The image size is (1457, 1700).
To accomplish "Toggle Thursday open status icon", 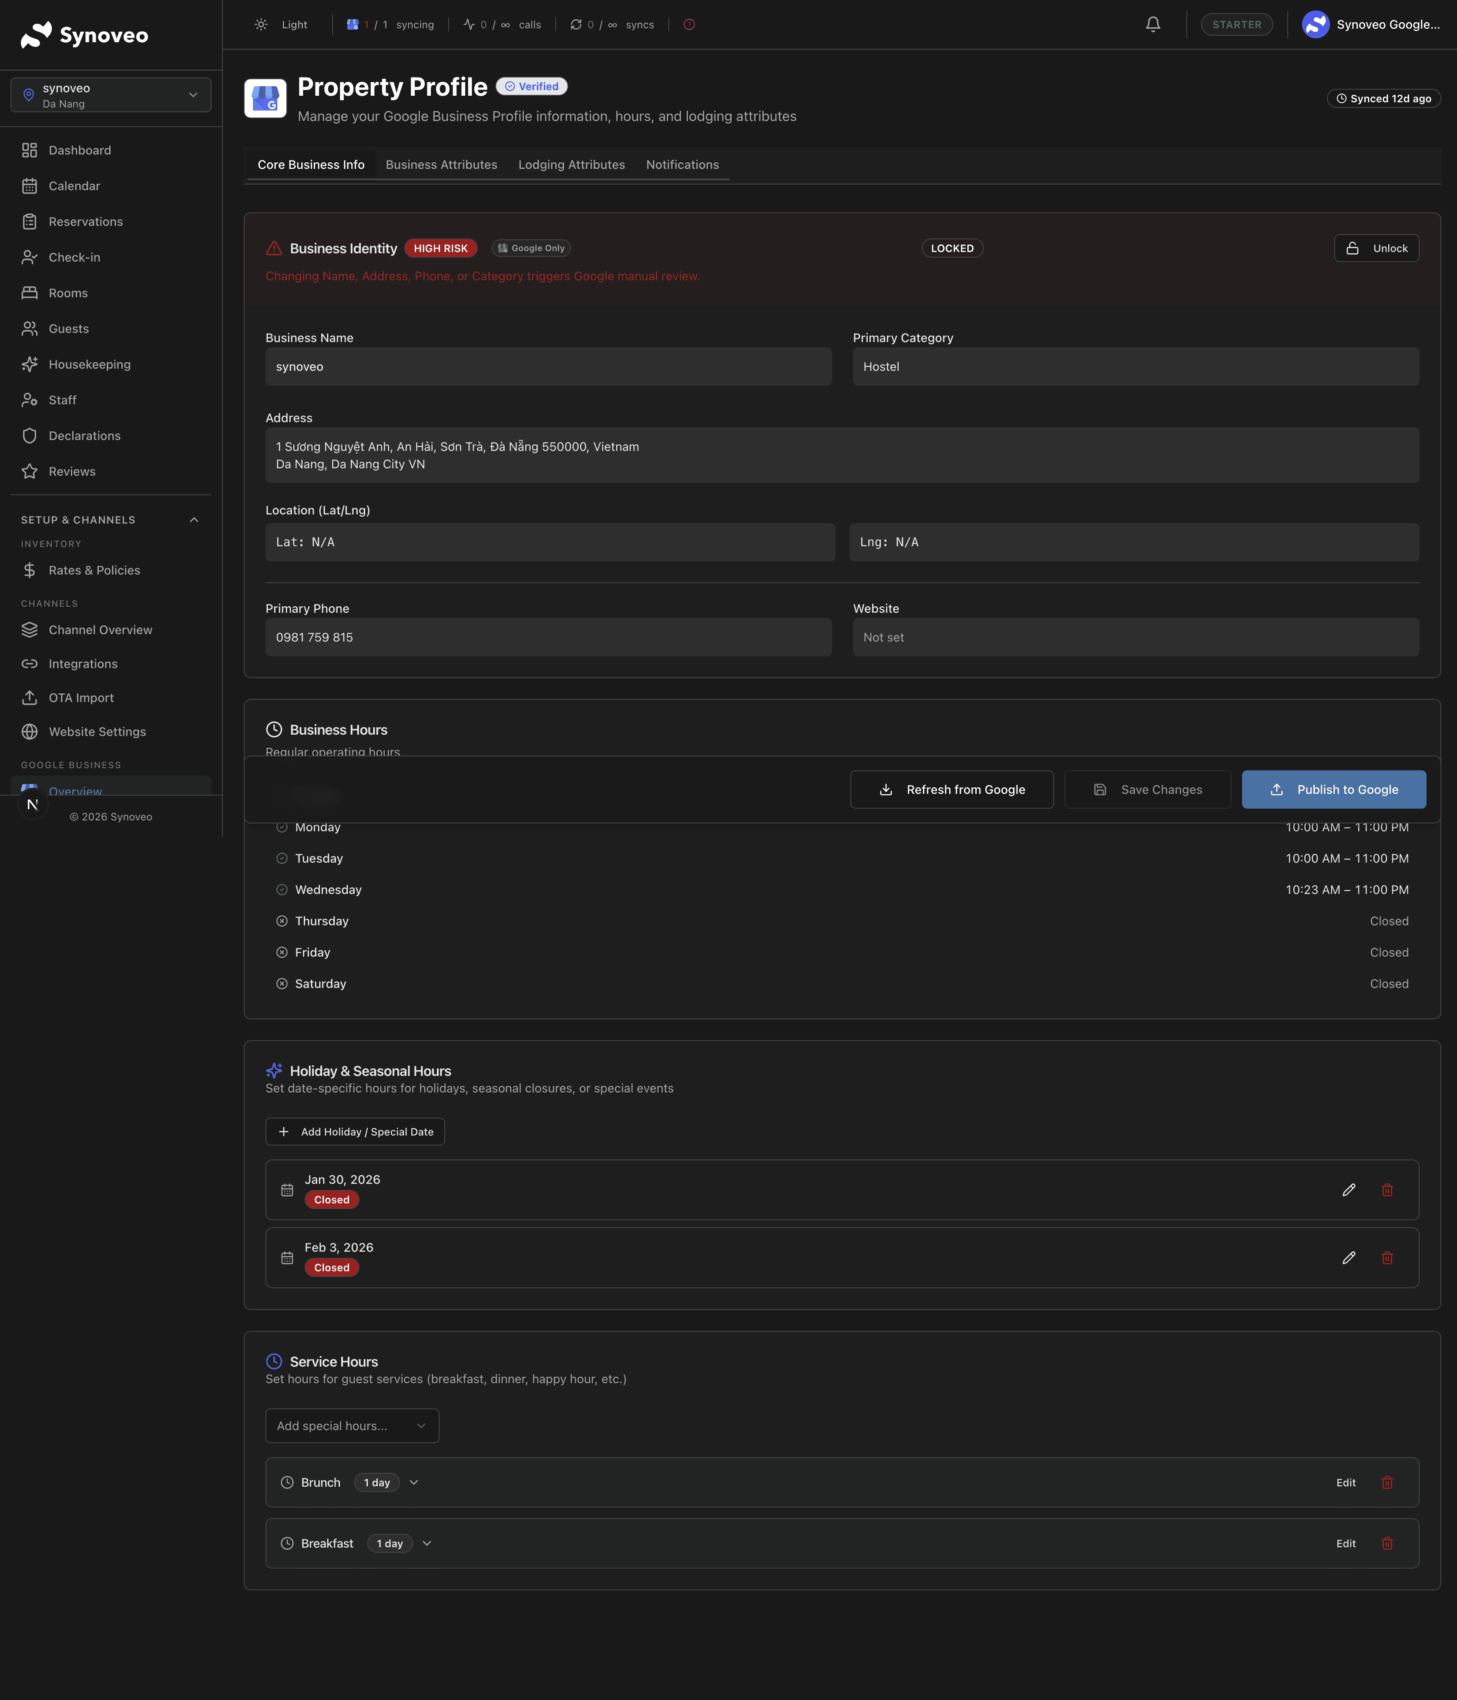I will pyautogui.click(x=282, y=921).
